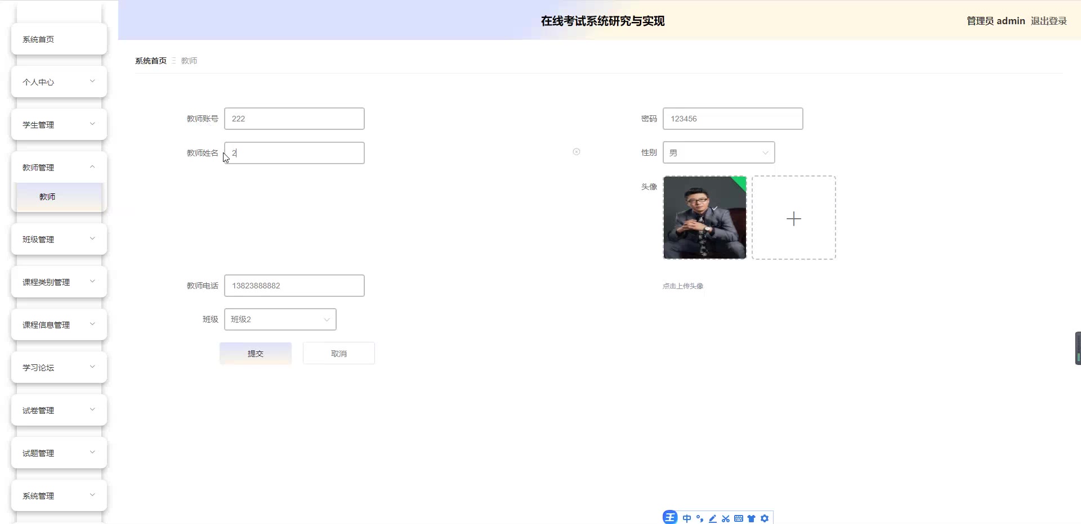
Task: Click the clear circle icon beside teacher name
Action: coord(577,152)
